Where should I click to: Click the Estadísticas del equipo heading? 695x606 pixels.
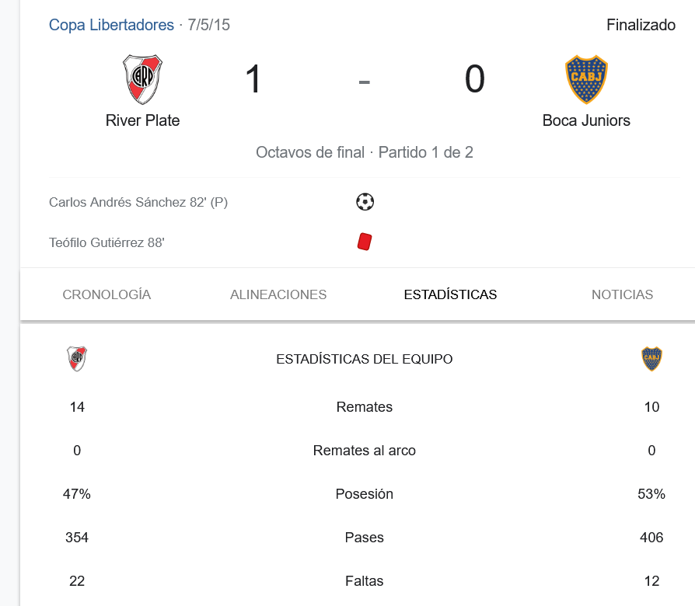pos(365,359)
